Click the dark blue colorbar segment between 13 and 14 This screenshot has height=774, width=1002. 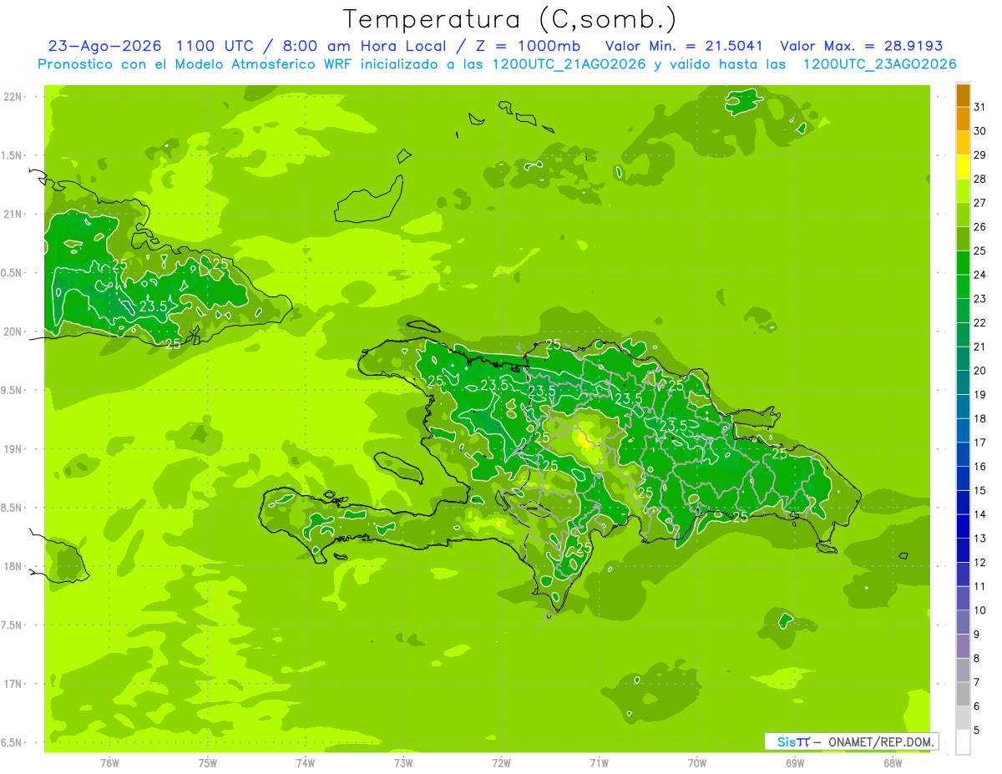coord(963,527)
